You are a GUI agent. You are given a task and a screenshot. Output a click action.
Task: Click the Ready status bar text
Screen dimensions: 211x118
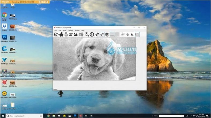(55, 89)
